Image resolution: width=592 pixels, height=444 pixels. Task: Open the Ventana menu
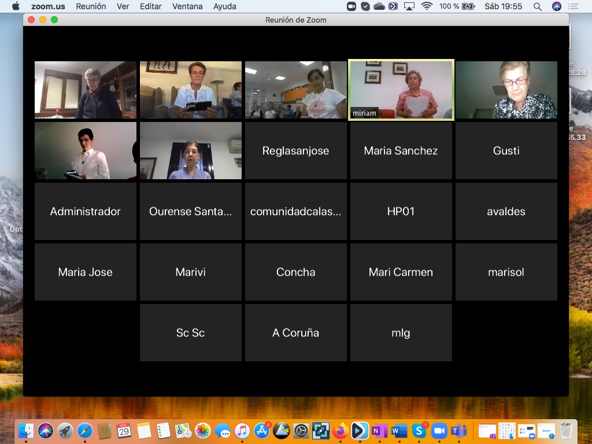[187, 6]
